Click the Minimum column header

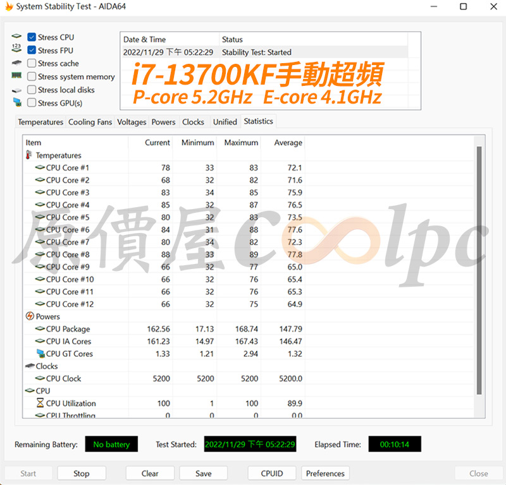195,143
